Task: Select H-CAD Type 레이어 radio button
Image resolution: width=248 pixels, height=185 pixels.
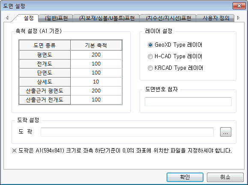Action: click(x=150, y=57)
